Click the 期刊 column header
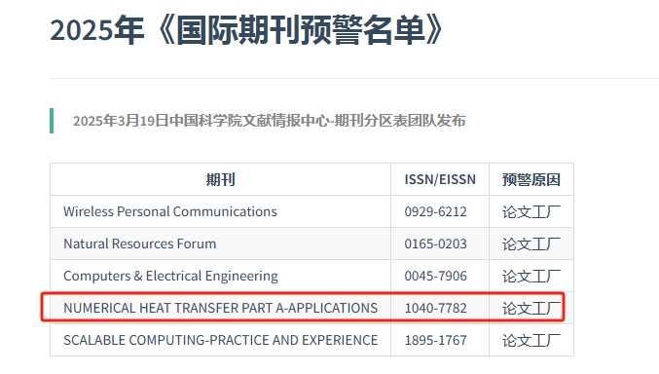 (221, 179)
